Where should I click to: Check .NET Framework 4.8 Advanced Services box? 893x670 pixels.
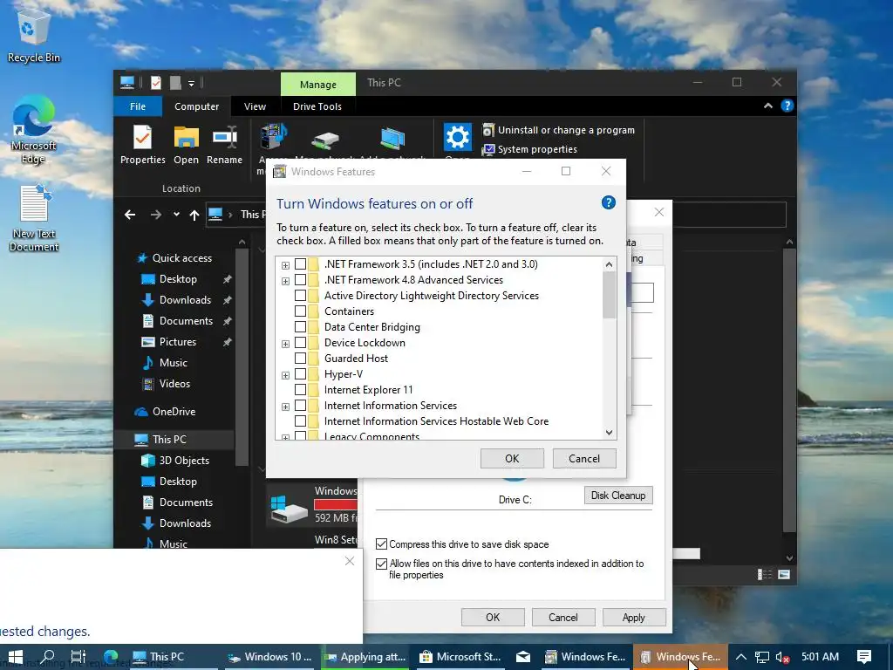point(300,280)
